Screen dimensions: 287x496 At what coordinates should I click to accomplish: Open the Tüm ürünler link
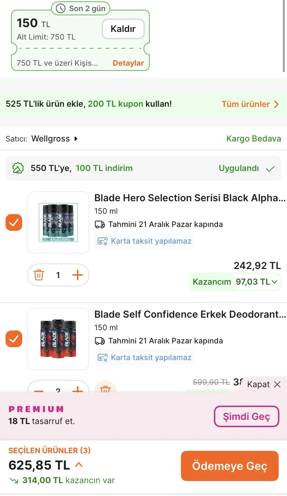[250, 104]
